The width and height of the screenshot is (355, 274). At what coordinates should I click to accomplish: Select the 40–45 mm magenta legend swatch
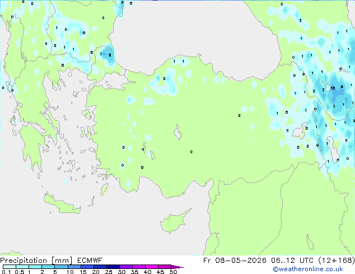point(152,267)
